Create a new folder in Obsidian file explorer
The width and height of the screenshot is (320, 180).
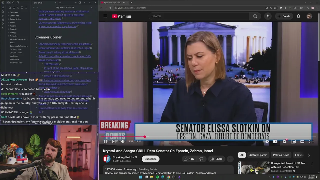click(14, 8)
